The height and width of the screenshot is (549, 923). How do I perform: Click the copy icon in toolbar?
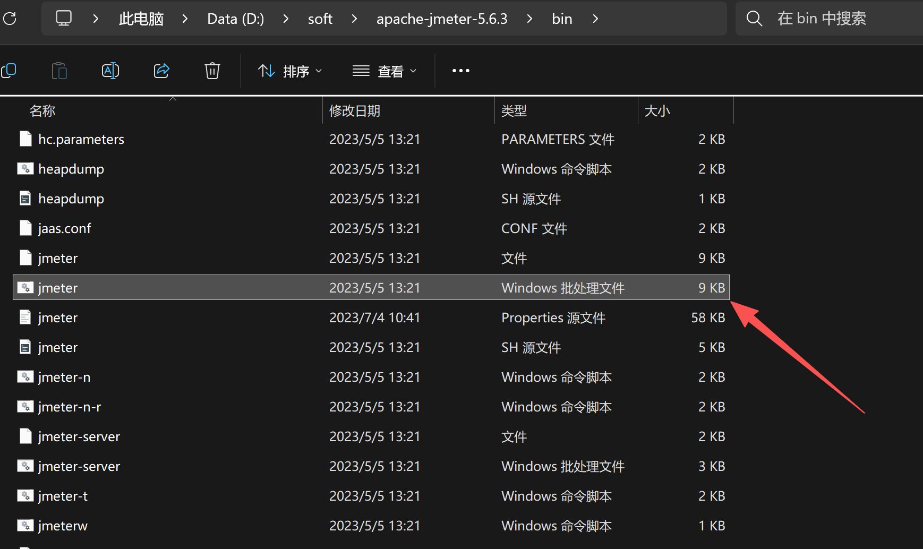(8, 71)
